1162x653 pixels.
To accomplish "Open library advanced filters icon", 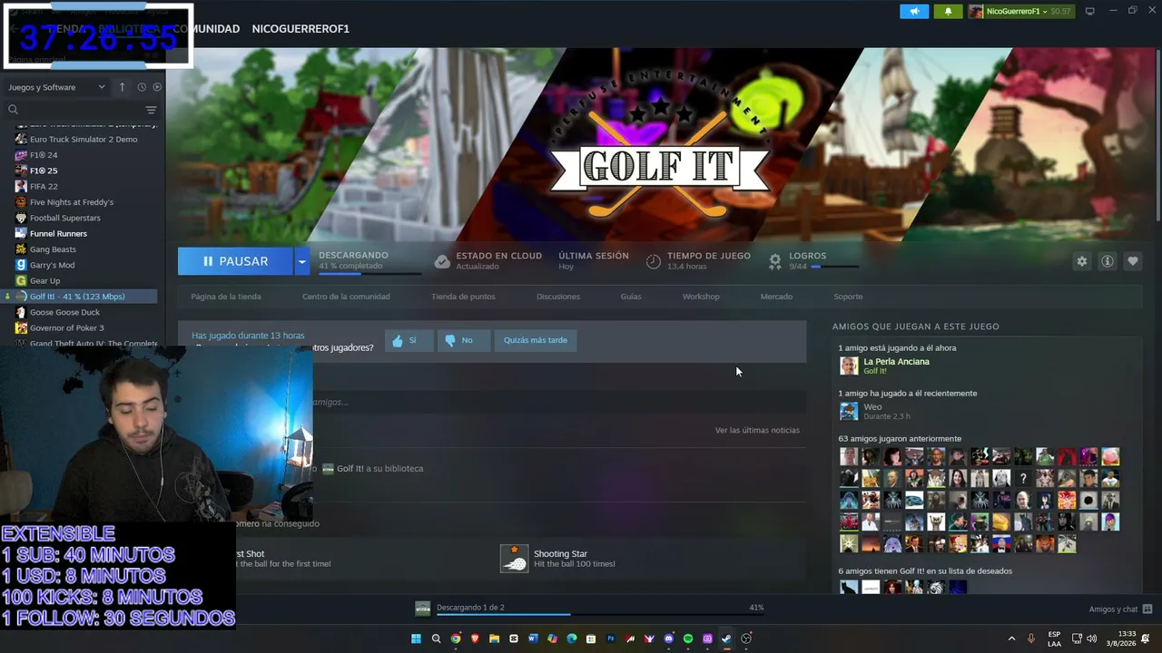I will (x=152, y=110).
